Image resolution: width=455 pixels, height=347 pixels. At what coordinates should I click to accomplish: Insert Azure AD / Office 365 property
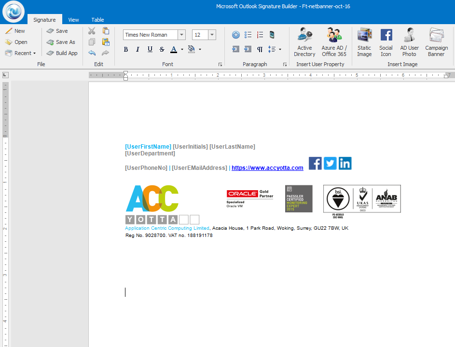coord(334,42)
